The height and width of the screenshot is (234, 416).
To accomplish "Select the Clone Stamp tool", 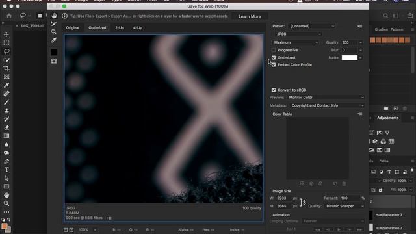I will coord(6,110).
